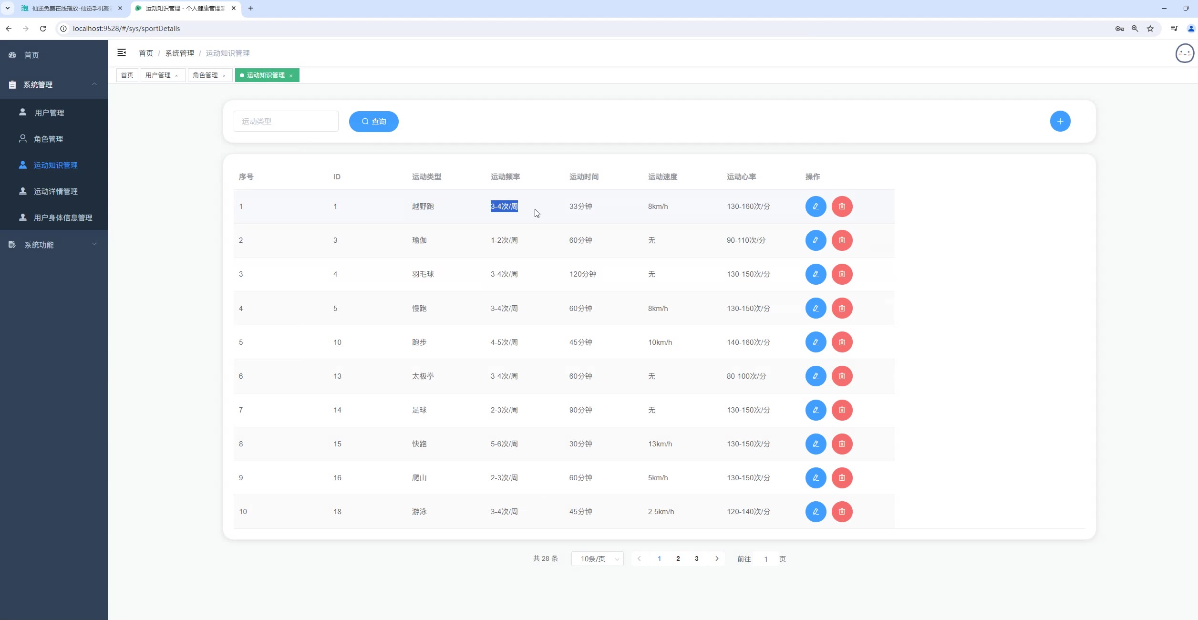Click the blue plus add button
This screenshot has height=620, width=1198.
coord(1060,122)
